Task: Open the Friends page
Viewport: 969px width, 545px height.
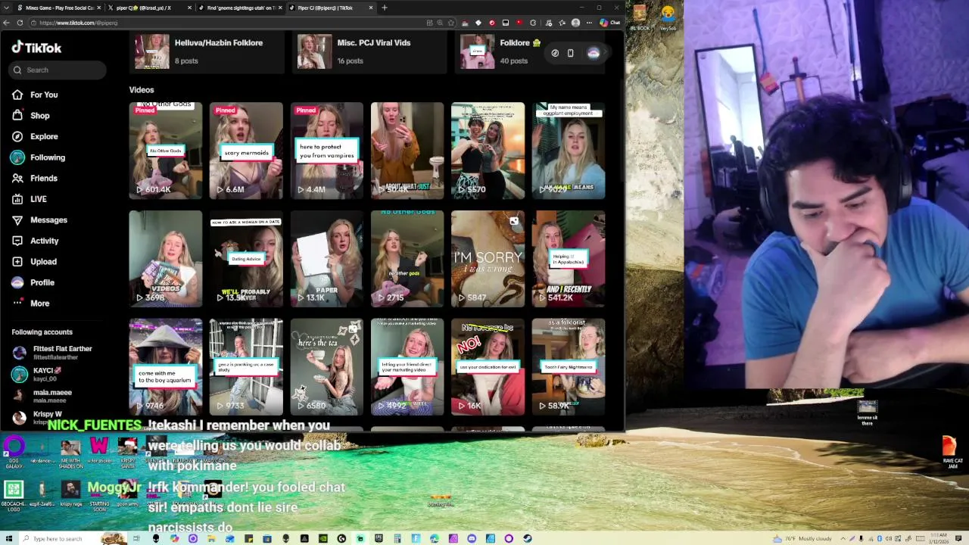Action: pyautogui.click(x=35, y=178)
